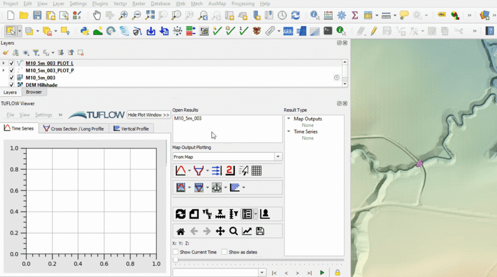Click the Save Project icon
Image resolution: width=497 pixels, height=277 pixels.
tap(37, 15)
